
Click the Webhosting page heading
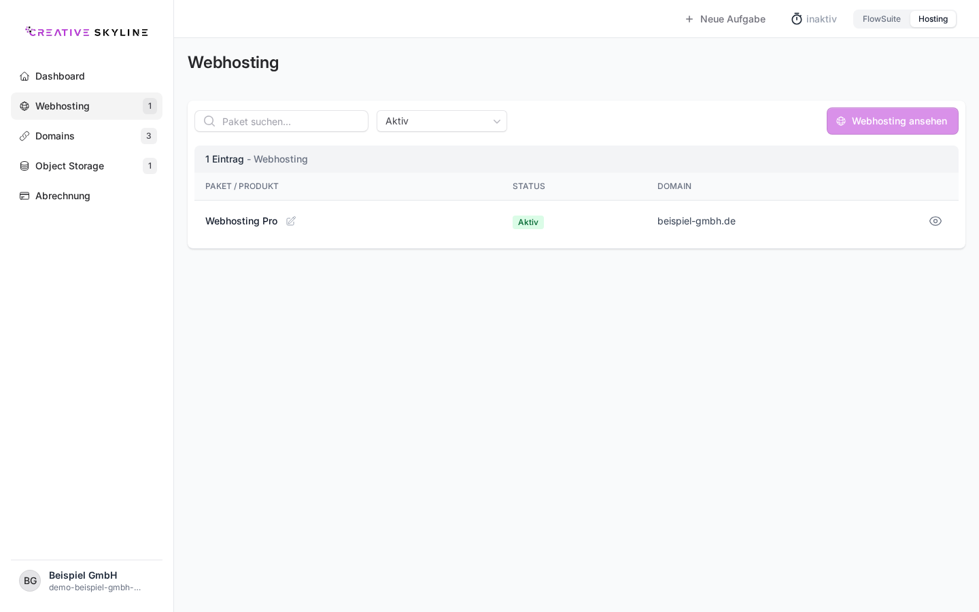click(x=233, y=63)
